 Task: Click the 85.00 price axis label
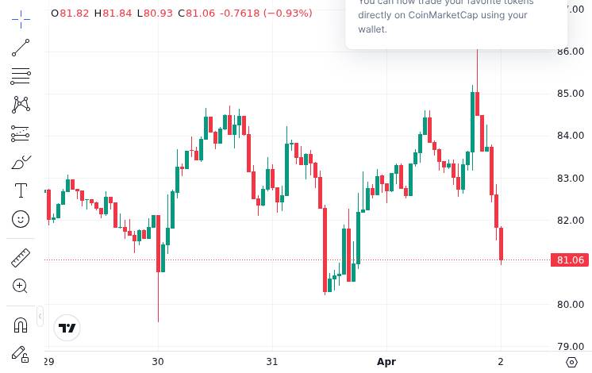[571, 94]
